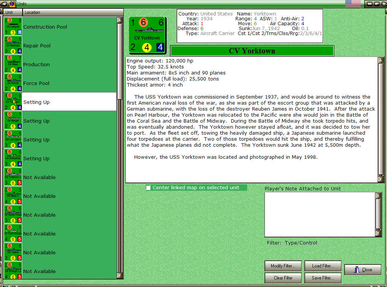387x287 pixels.
Task: Open the Modify Filter dialog
Action: click(283, 266)
